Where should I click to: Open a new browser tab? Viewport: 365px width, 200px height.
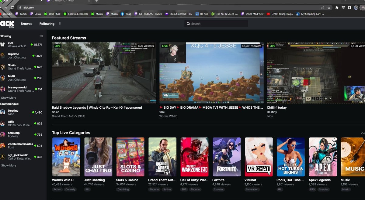pyautogui.click(x=96, y=1)
